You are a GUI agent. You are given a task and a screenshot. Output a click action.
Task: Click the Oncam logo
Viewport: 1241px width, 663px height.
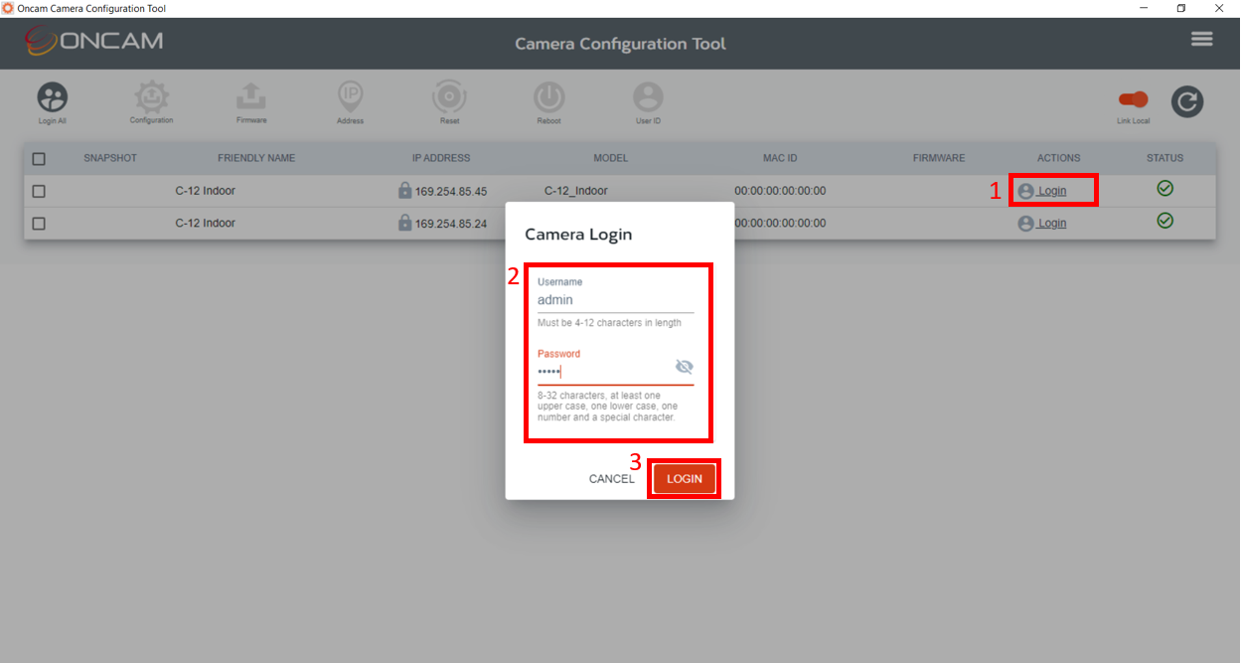pyautogui.click(x=93, y=42)
